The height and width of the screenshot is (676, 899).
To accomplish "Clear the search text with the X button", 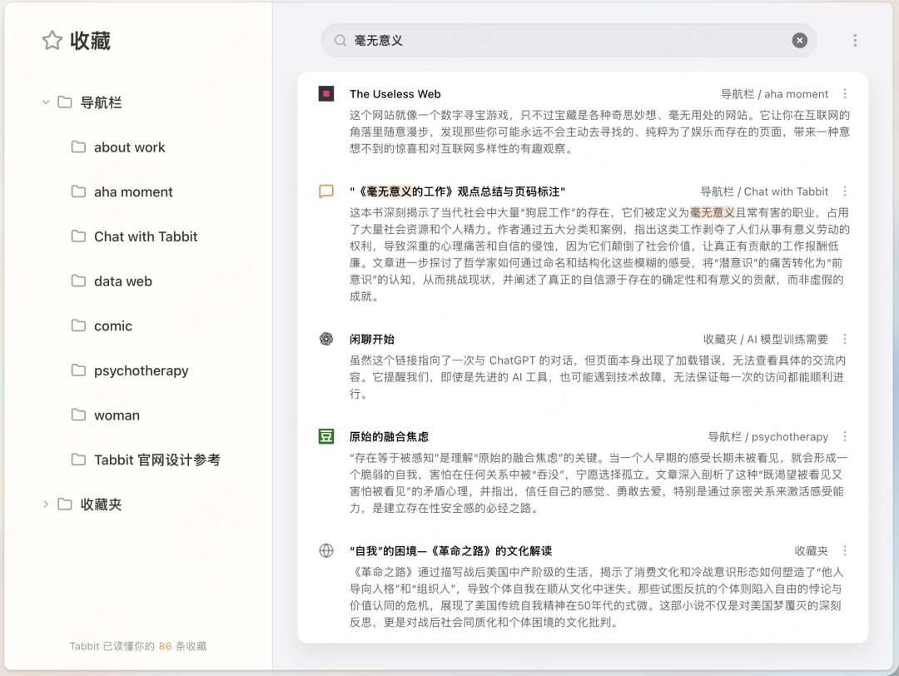I will tap(799, 40).
